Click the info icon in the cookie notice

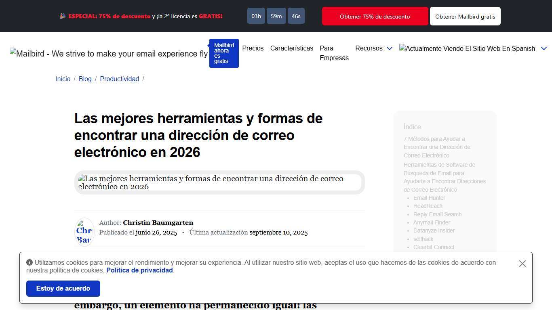click(x=29, y=262)
